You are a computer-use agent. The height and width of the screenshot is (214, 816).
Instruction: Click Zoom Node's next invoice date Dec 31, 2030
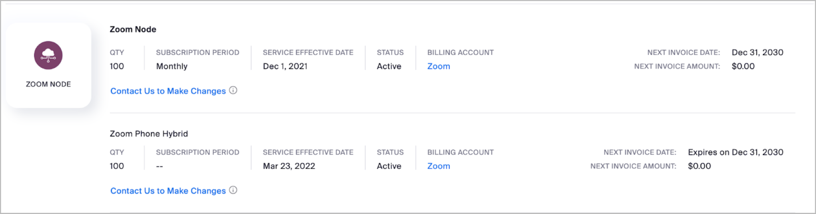757,52
